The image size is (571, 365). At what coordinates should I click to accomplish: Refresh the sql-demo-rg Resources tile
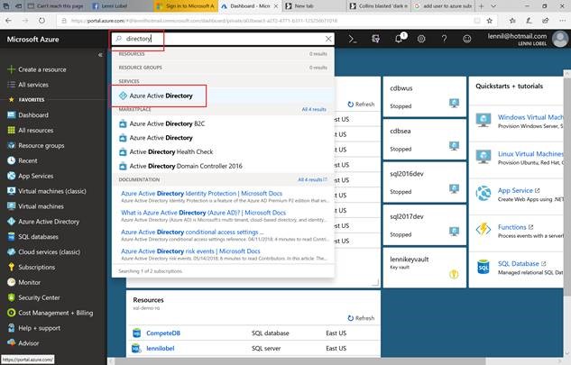[361, 318]
